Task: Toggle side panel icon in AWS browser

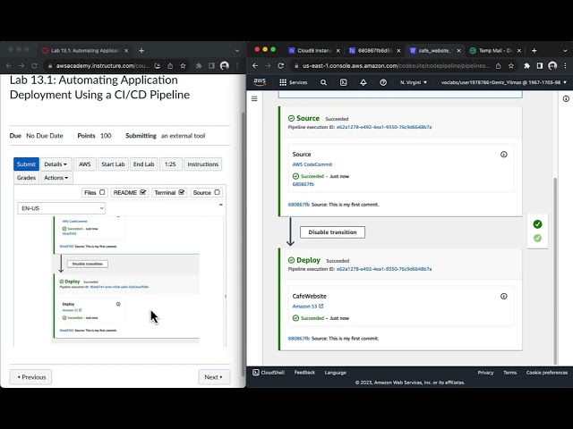Action: (540, 65)
